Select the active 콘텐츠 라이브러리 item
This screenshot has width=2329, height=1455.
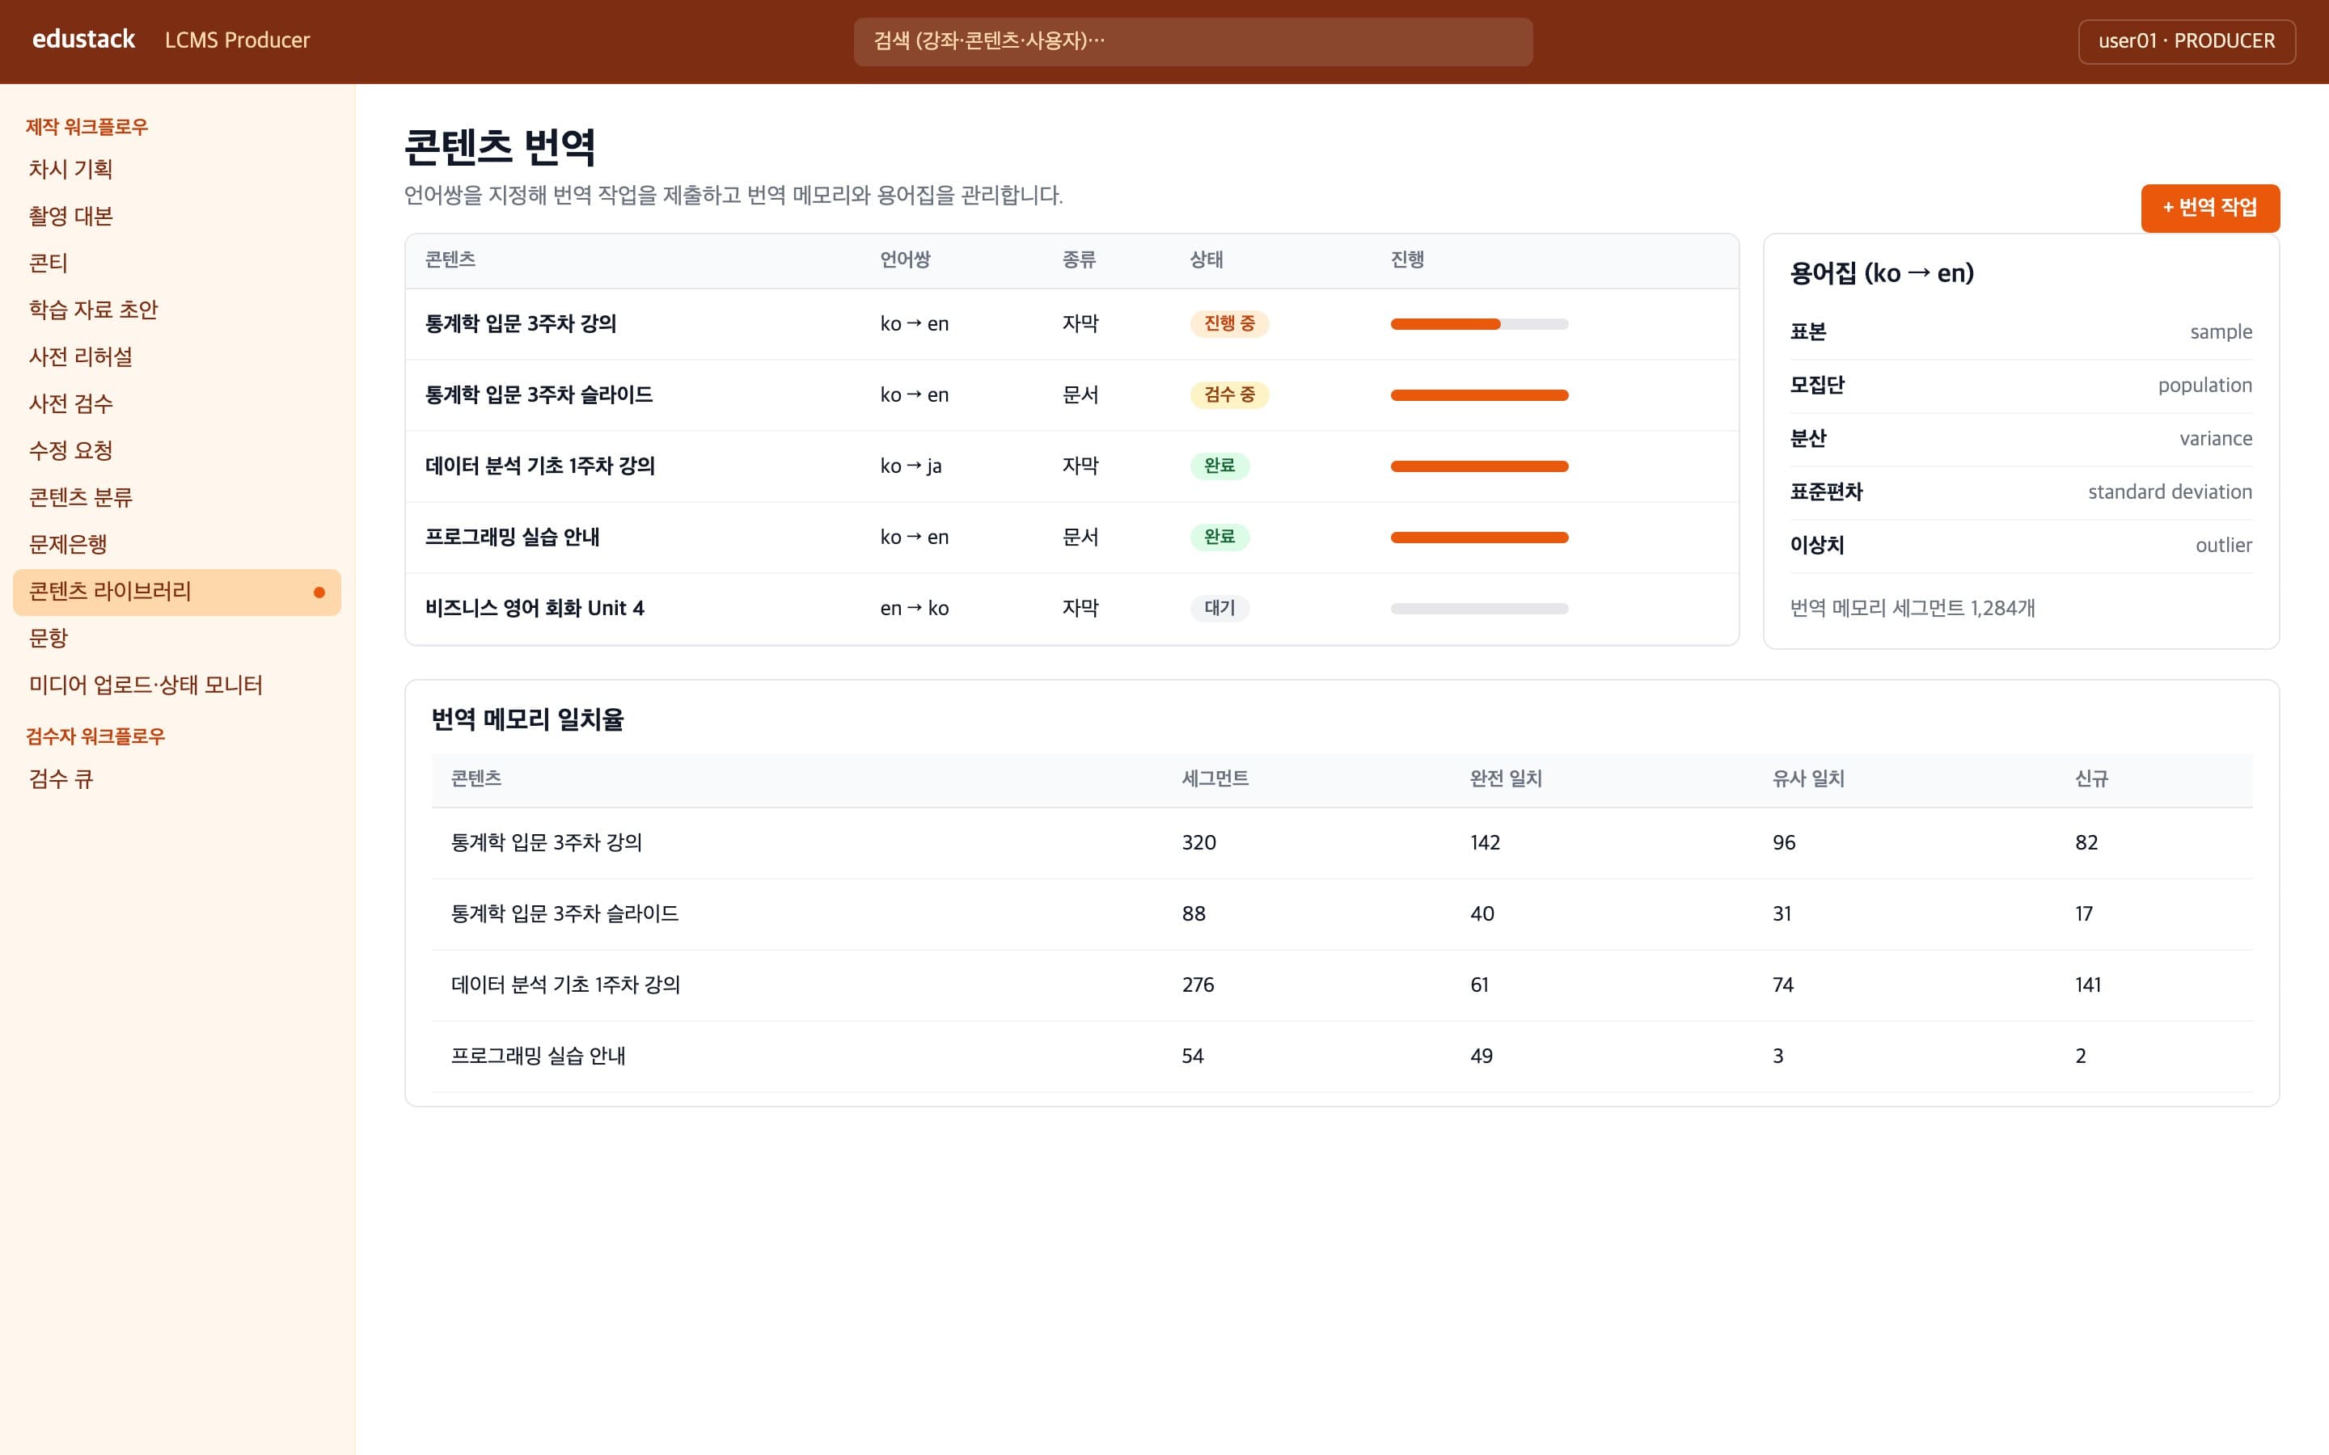177,592
